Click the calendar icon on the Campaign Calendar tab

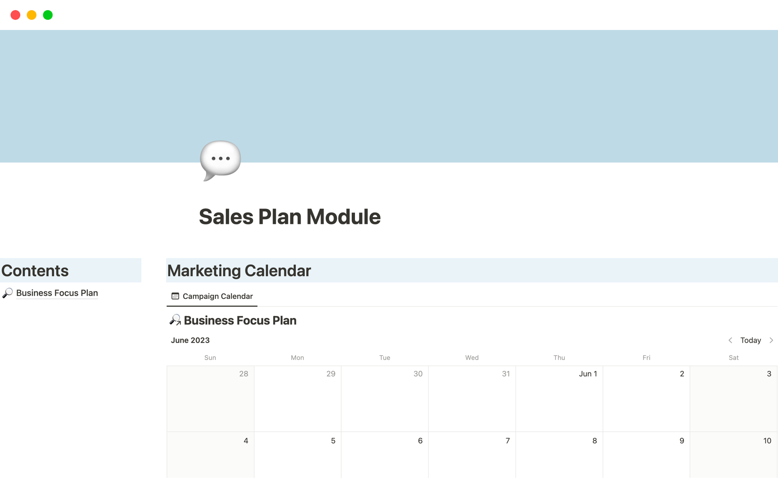(175, 296)
